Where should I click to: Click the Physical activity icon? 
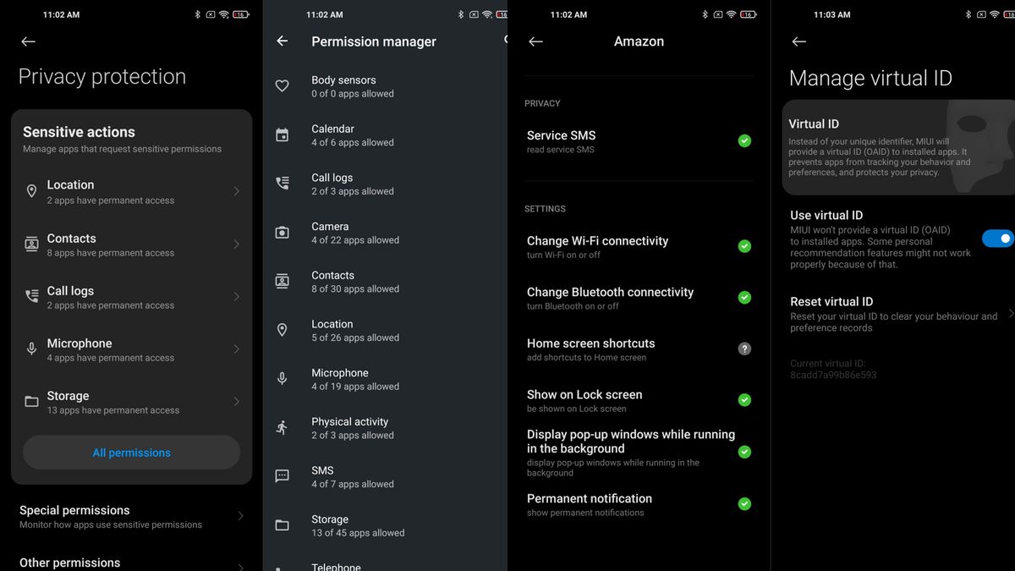(x=282, y=427)
